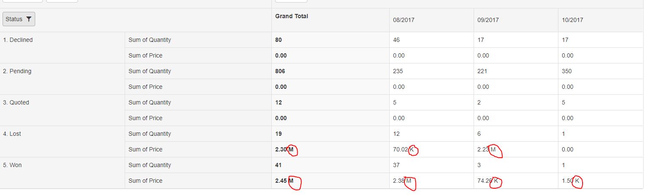Select the 09/2017 column header

click(488, 20)
